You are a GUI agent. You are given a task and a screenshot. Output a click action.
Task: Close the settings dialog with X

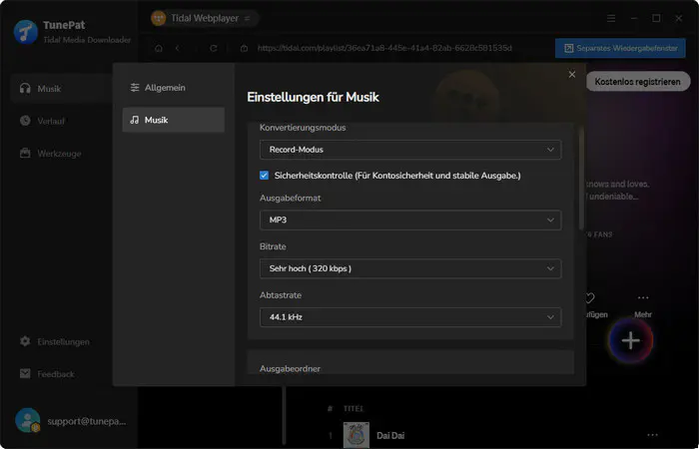pyautogui.click(x=572, y=75)
